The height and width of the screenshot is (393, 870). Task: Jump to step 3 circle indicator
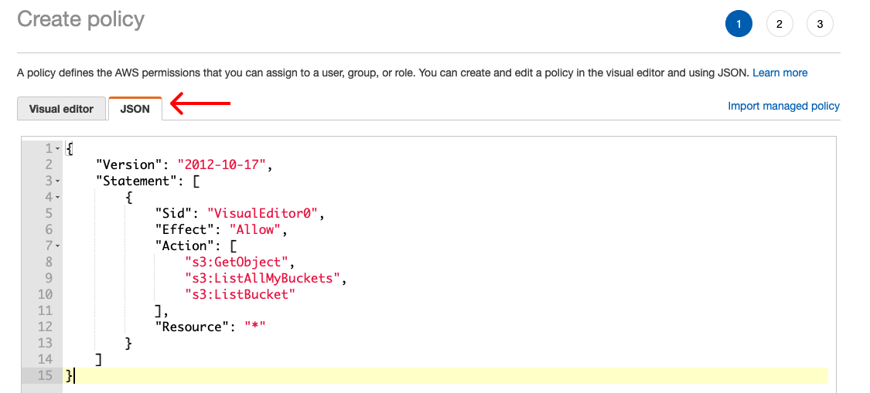coord(819,24)
